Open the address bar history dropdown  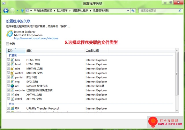[128, 11]
